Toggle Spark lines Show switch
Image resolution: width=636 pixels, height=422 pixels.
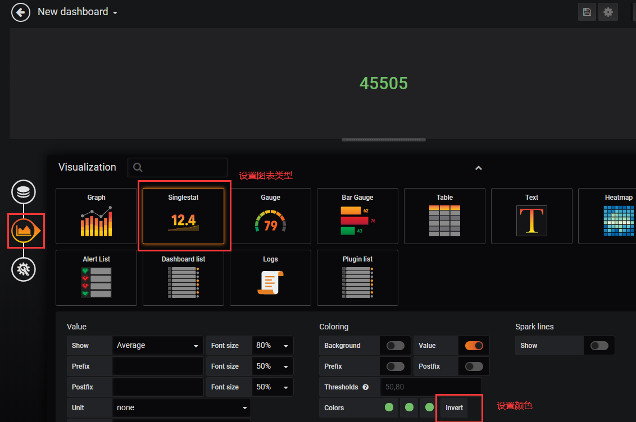point(599,346)
